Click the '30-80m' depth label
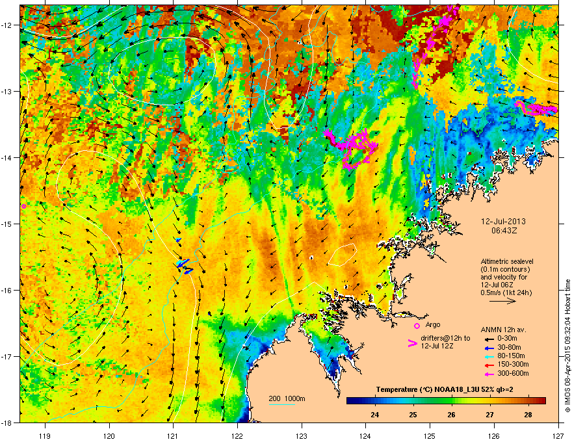The width and height of the screenshot is (572, 442). click(x=509, y=348)
